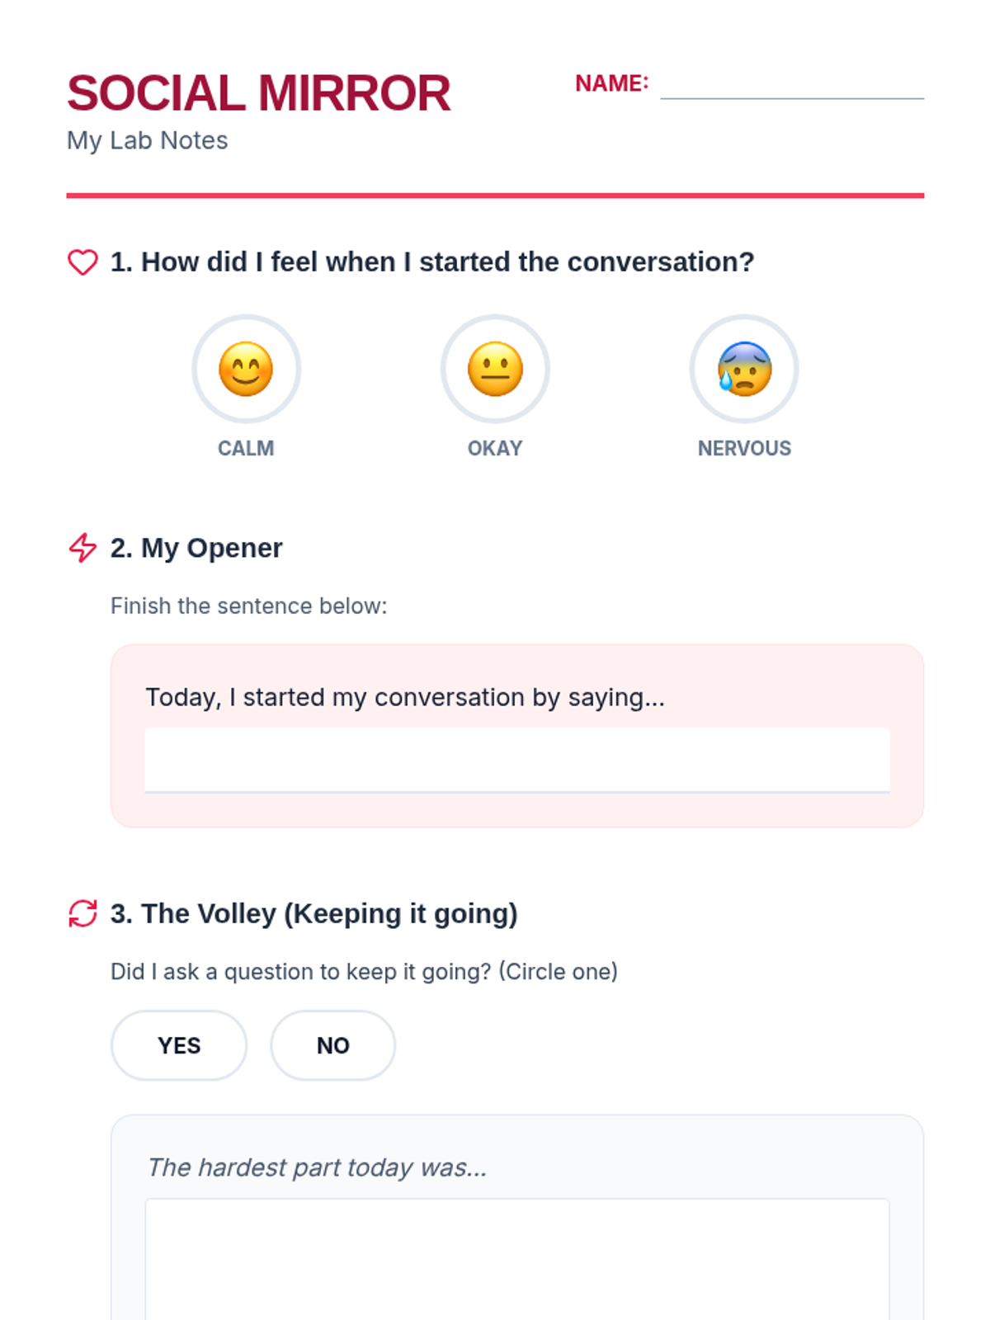Select the okay neutral face emoji
This screenshot has height=1320, width=990.
[x=495, y=369]
